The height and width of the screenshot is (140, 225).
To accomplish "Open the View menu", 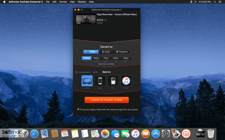I will tap(72, 2).
